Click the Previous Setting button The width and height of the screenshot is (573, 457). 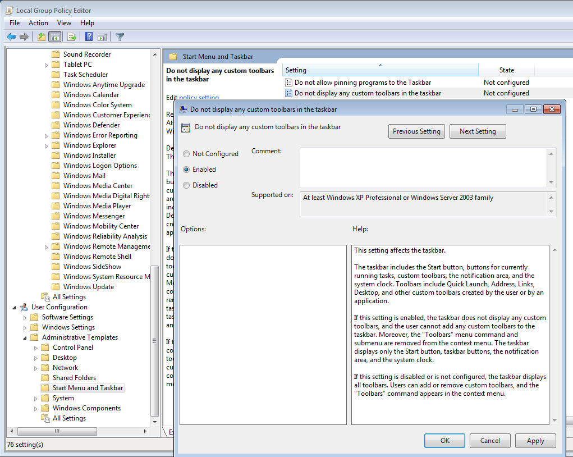click(416, 131)
